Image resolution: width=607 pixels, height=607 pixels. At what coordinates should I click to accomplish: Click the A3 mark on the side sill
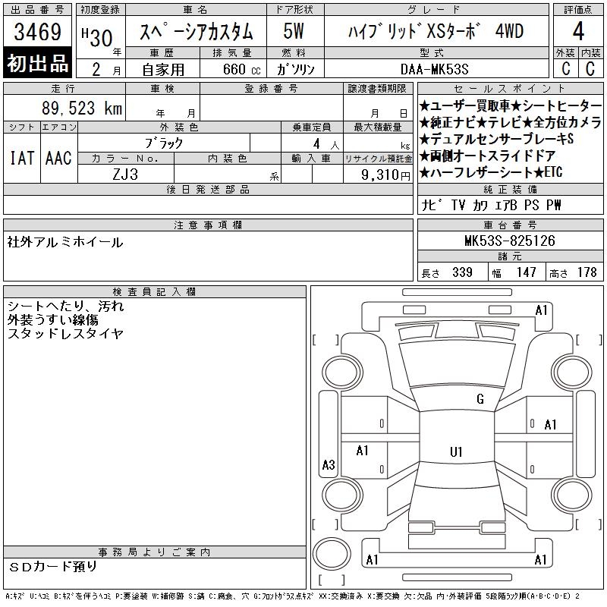pos(329,464)
